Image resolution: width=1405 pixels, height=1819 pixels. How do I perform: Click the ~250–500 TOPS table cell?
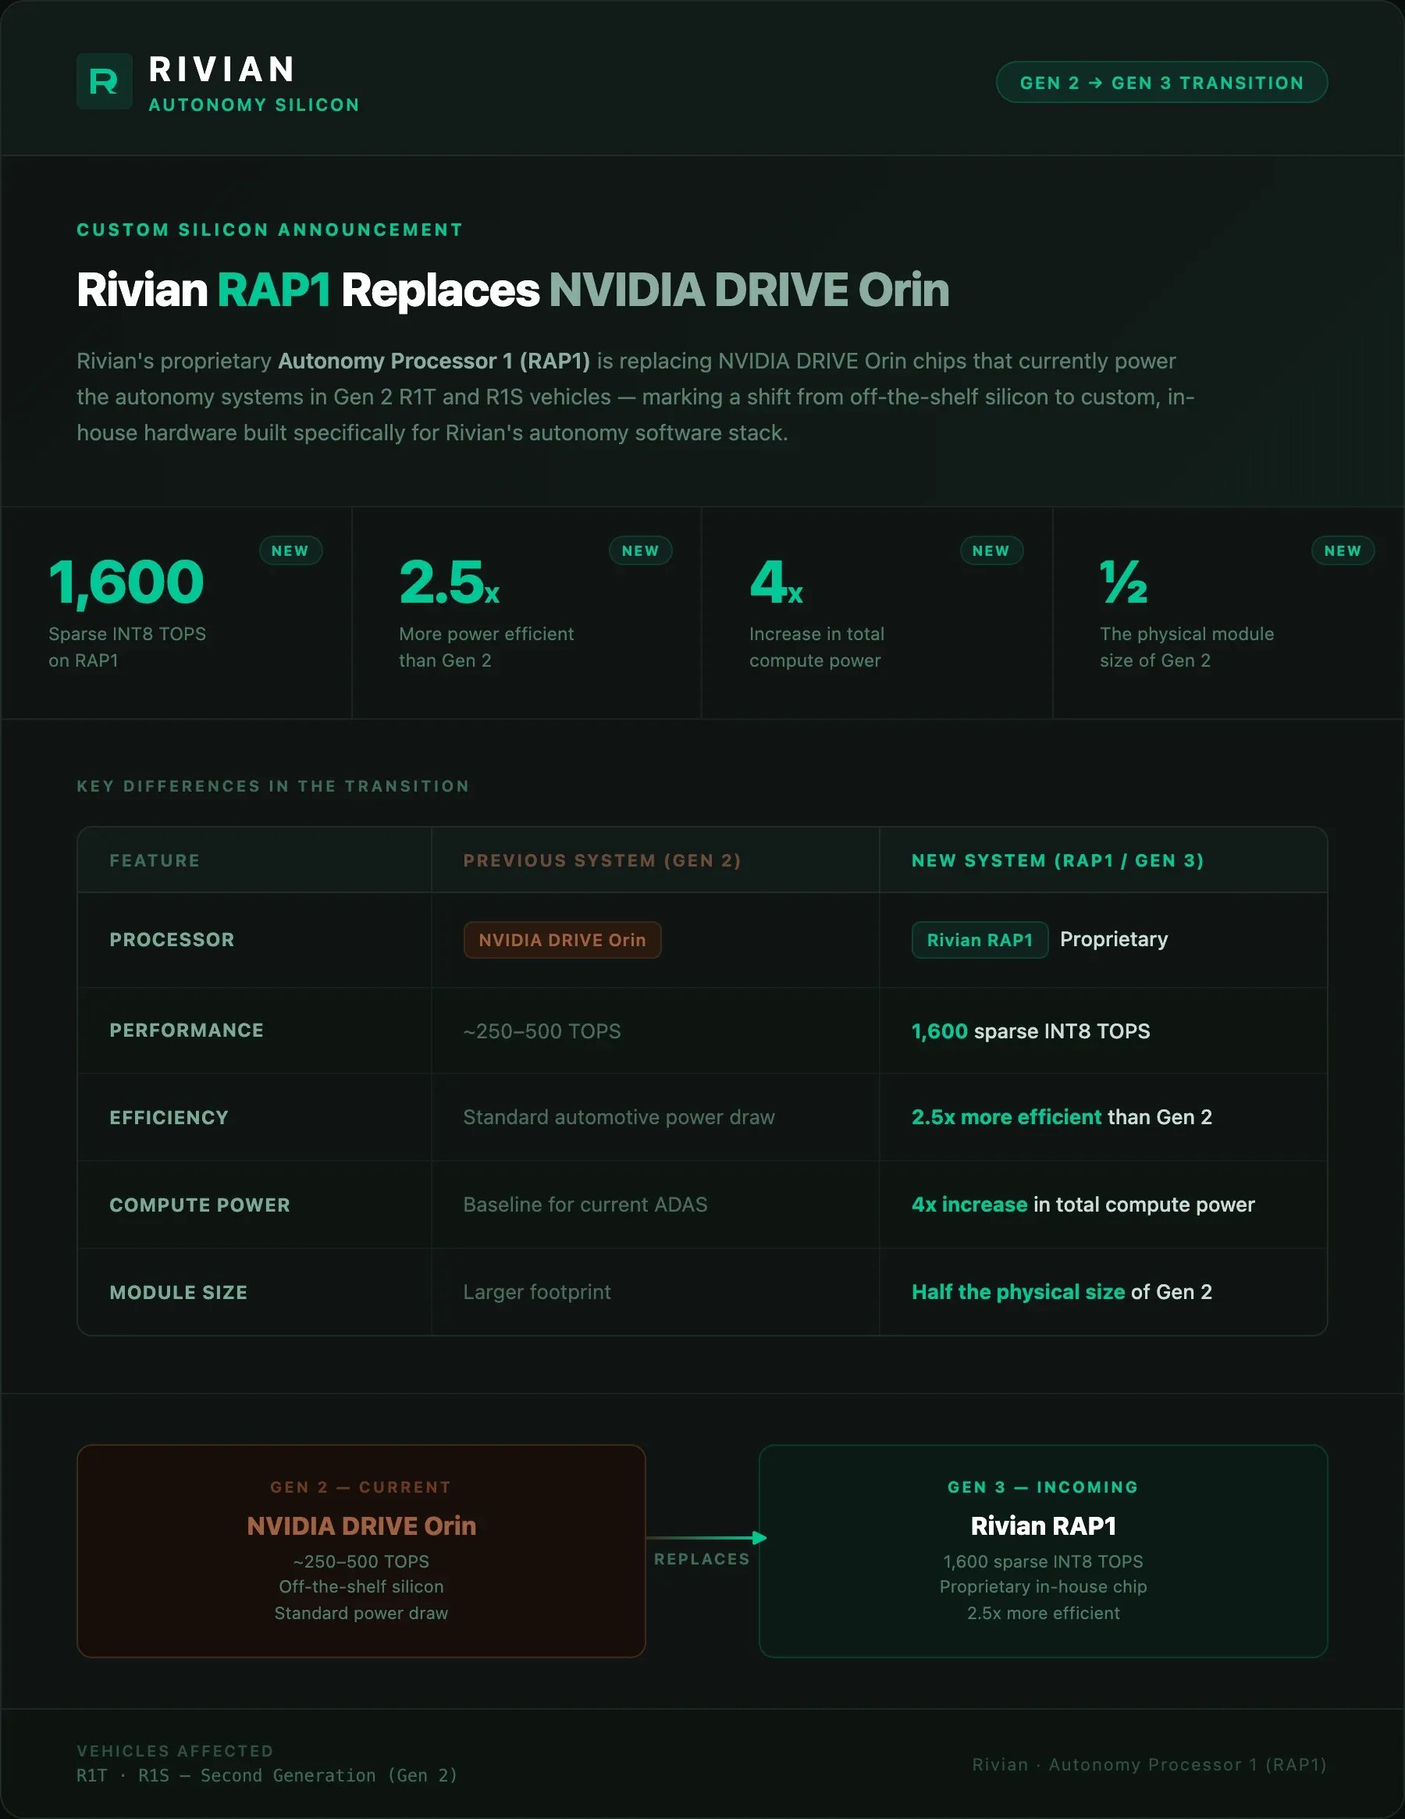coord(542,1031)
